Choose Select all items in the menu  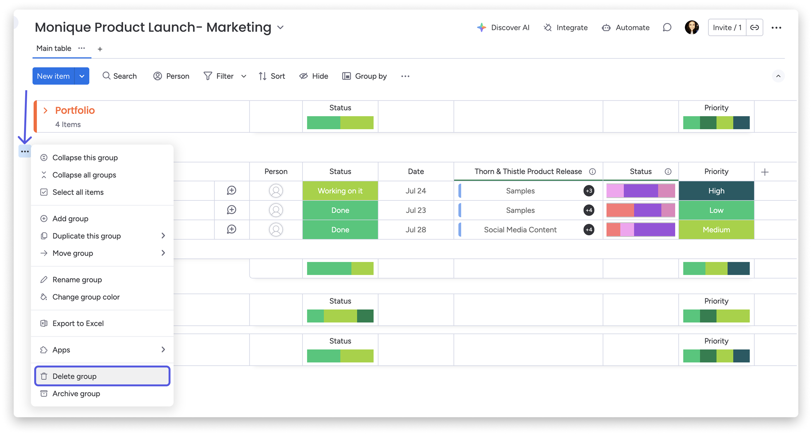click(x=78, y=192)
